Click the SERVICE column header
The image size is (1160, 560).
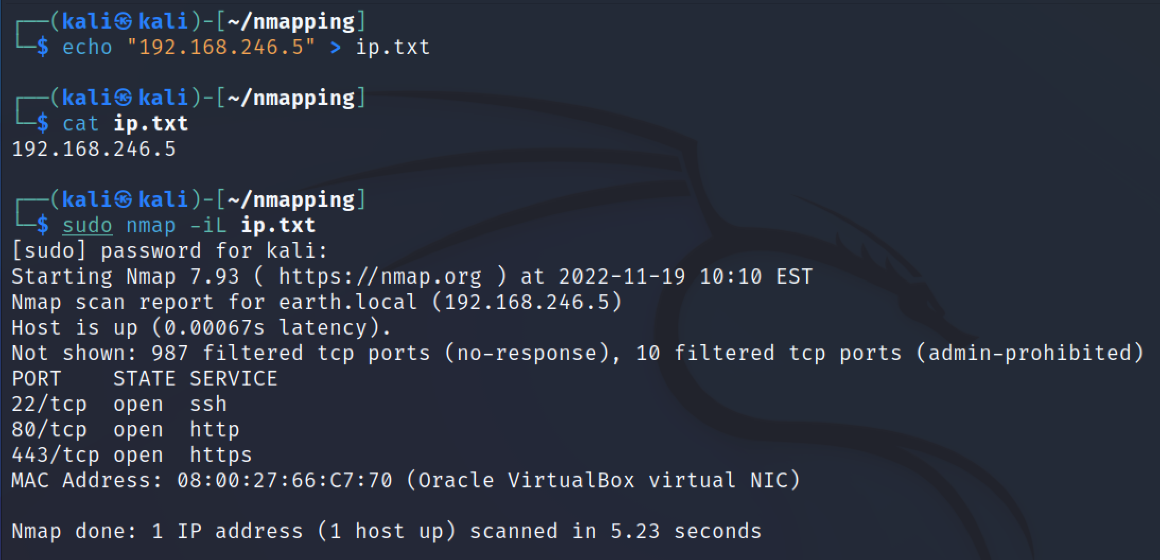click(233, 379)
